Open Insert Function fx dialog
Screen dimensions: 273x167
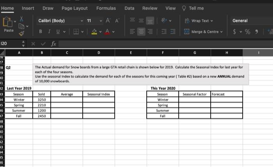click(x=53, y=44)
